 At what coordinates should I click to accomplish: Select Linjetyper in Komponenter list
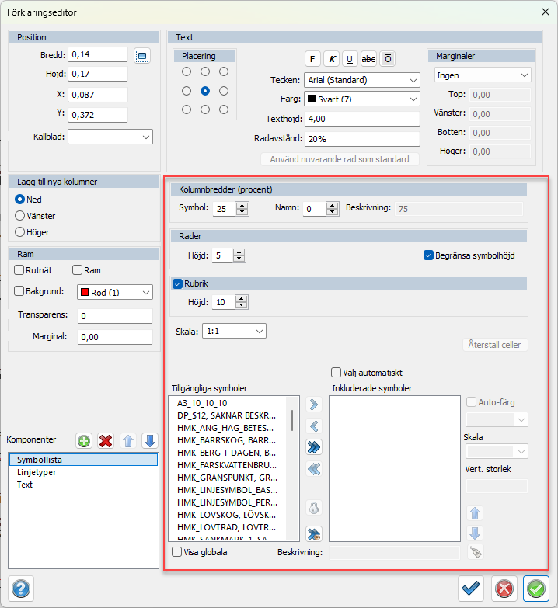tap(37, 472)
